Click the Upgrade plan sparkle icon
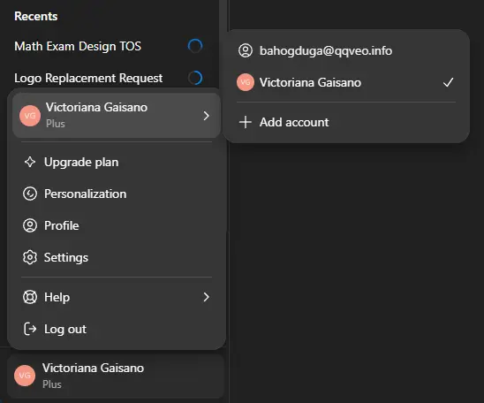Viewport: 484px width, 403px height. pyautogui.click(x=30, y=162)
